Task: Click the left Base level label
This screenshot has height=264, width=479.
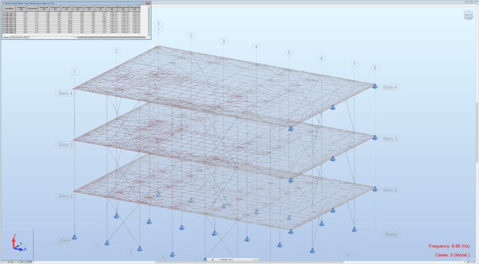Action: tap(65, 240)
